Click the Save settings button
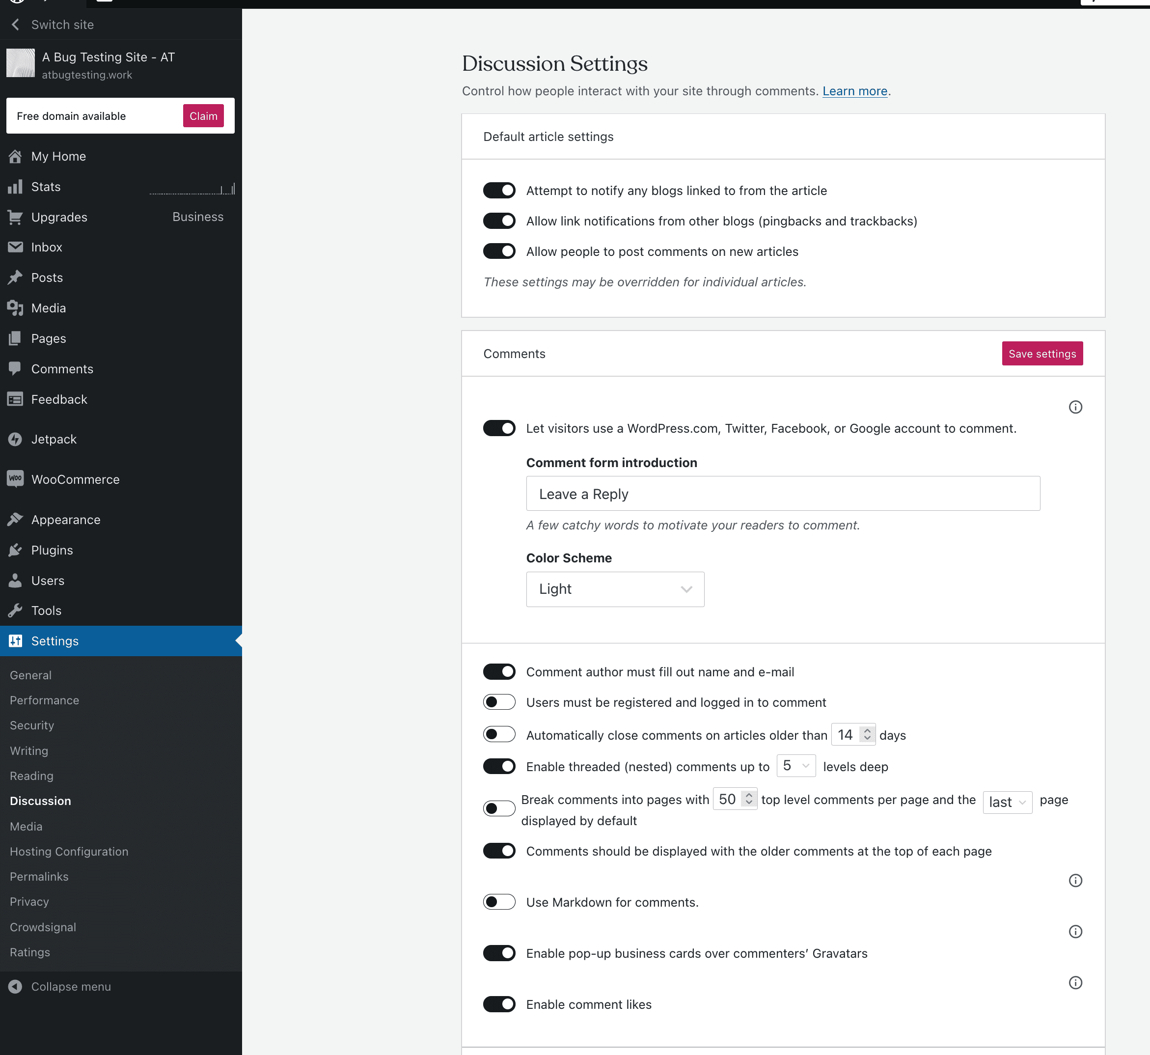1150x1055 pixels. 1041,353
